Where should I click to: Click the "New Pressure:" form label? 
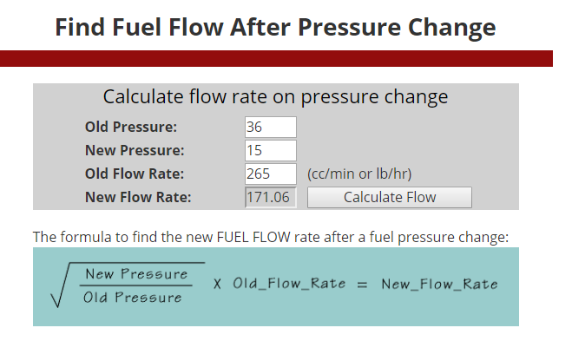point(135,150)
